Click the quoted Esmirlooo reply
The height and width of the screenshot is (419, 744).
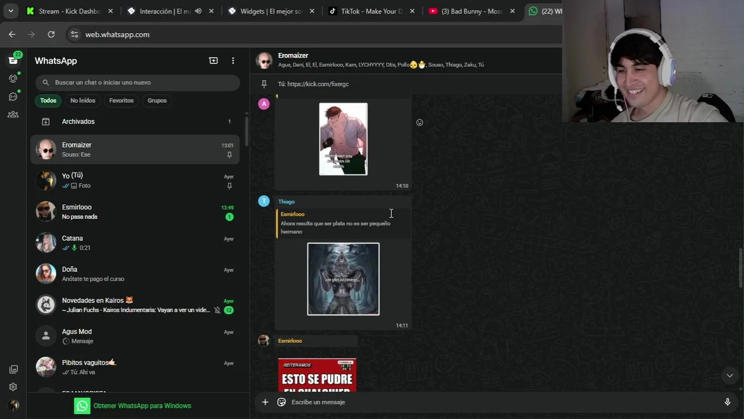point(343,223)
